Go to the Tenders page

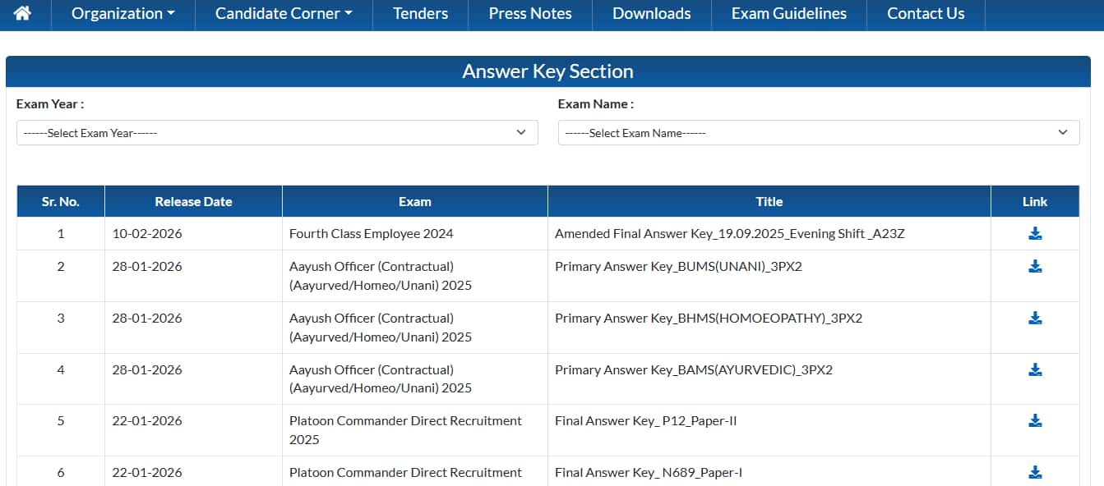coord(420,14)
